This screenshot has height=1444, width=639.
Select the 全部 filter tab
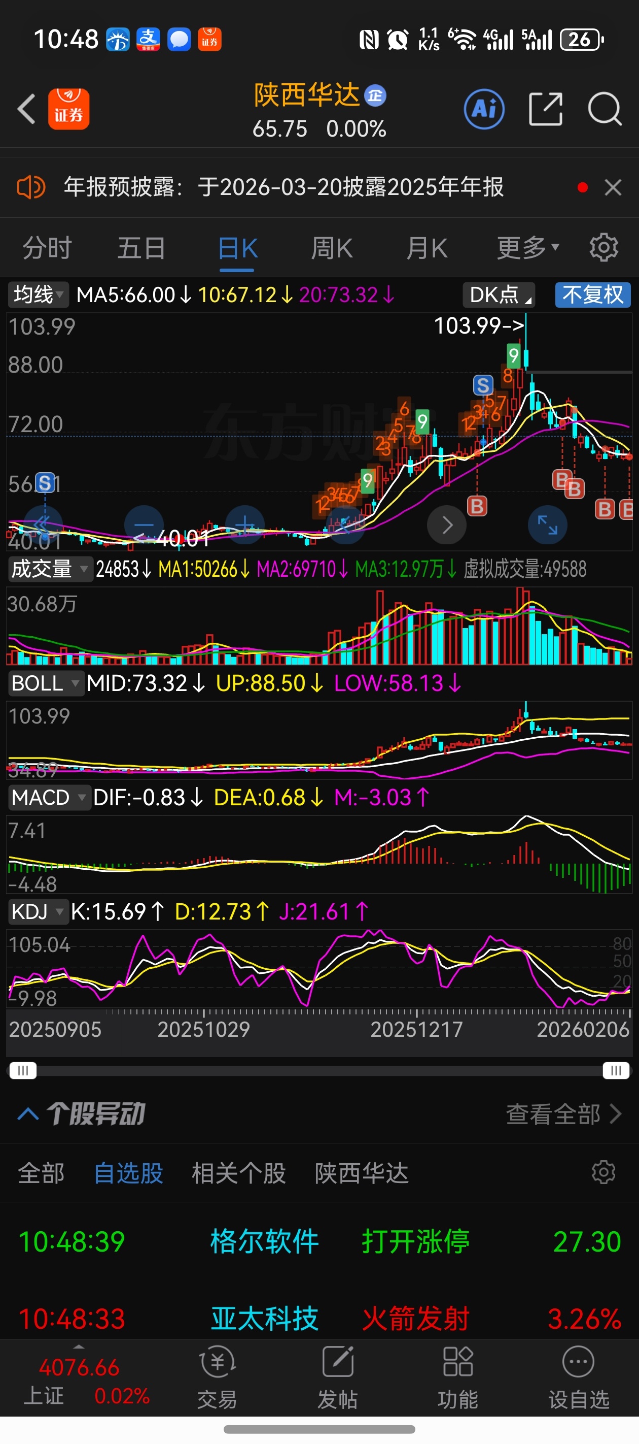[x=41, y=1173]
